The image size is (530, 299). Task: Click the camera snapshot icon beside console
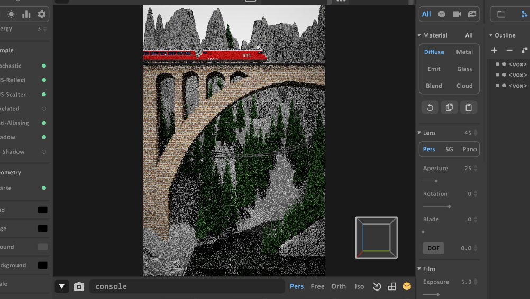point(79,286)
